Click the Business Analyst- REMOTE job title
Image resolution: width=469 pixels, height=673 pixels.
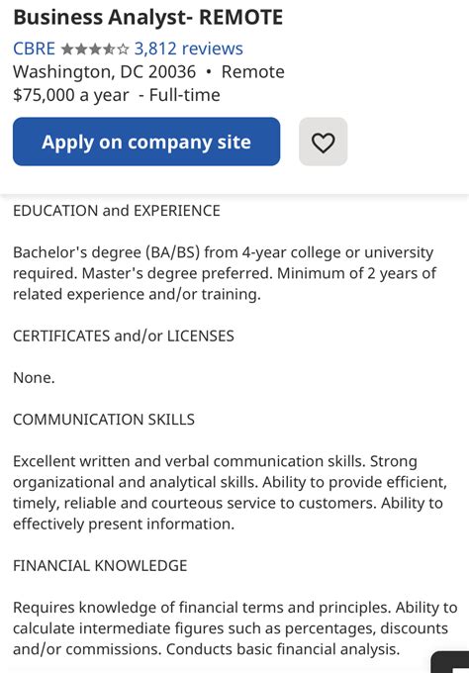(x=148, y=18)
